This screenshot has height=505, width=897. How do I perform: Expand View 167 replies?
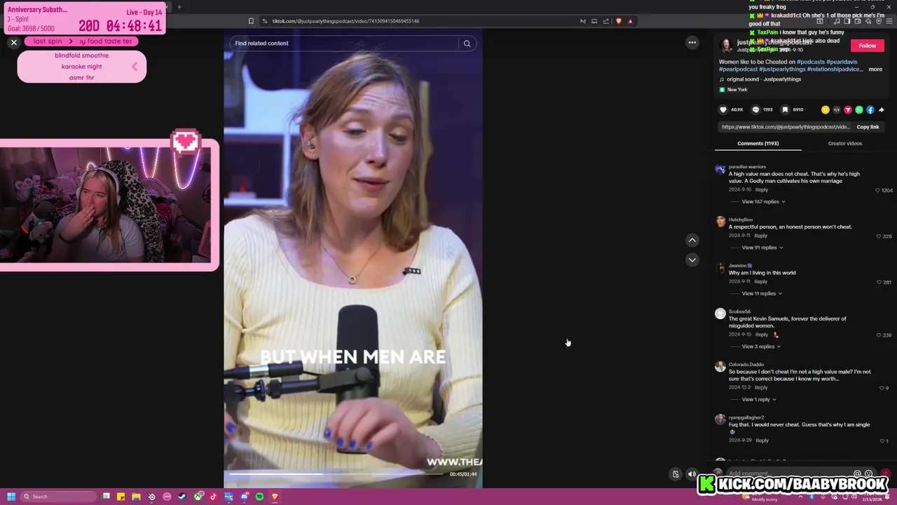pos(763,201)
